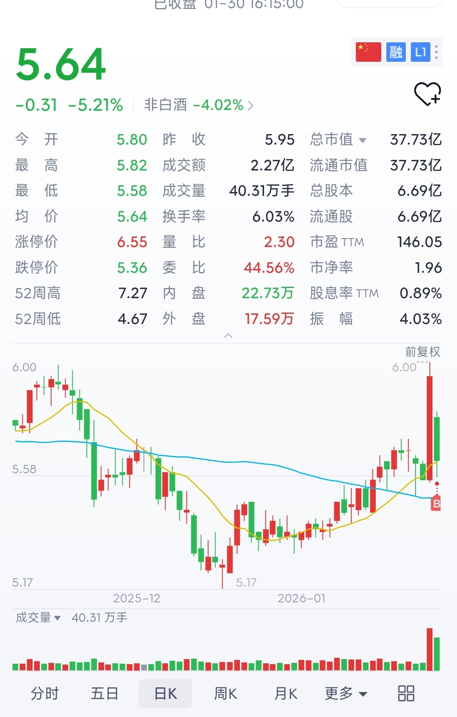
Task: Switch to the 周K tab
Action: 226,694
